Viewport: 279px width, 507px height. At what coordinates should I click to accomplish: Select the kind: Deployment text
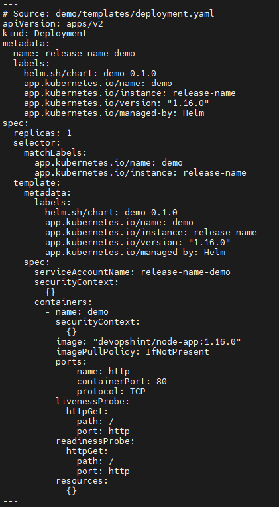45,34
